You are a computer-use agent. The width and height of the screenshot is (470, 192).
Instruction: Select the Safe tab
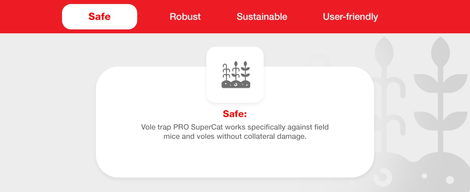(x=100, y=17)
